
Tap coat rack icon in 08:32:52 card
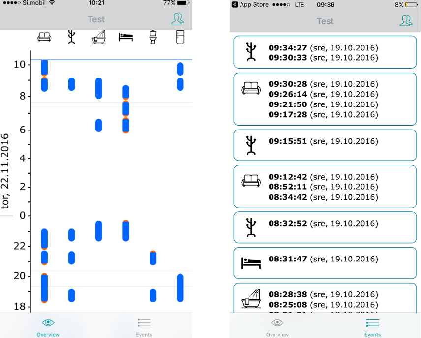[x=251, y=228]
